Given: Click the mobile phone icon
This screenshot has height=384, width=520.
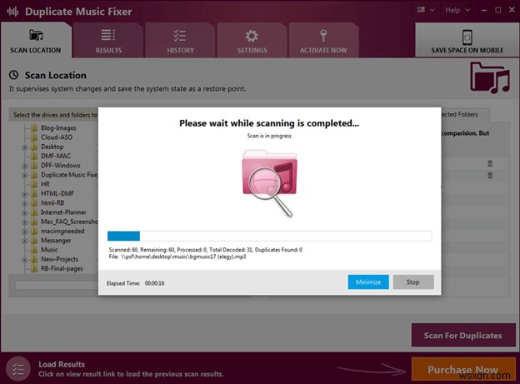Looking at the screenshot, I should [467, 37].
